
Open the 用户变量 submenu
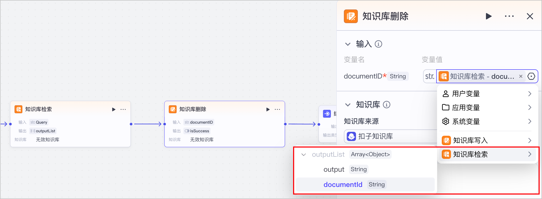click(x=487, y=94)
